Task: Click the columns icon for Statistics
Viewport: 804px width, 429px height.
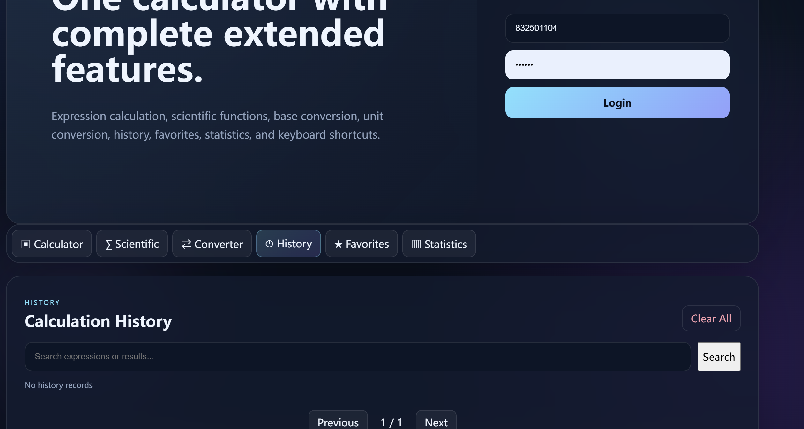Action: [x=416, y=244]
